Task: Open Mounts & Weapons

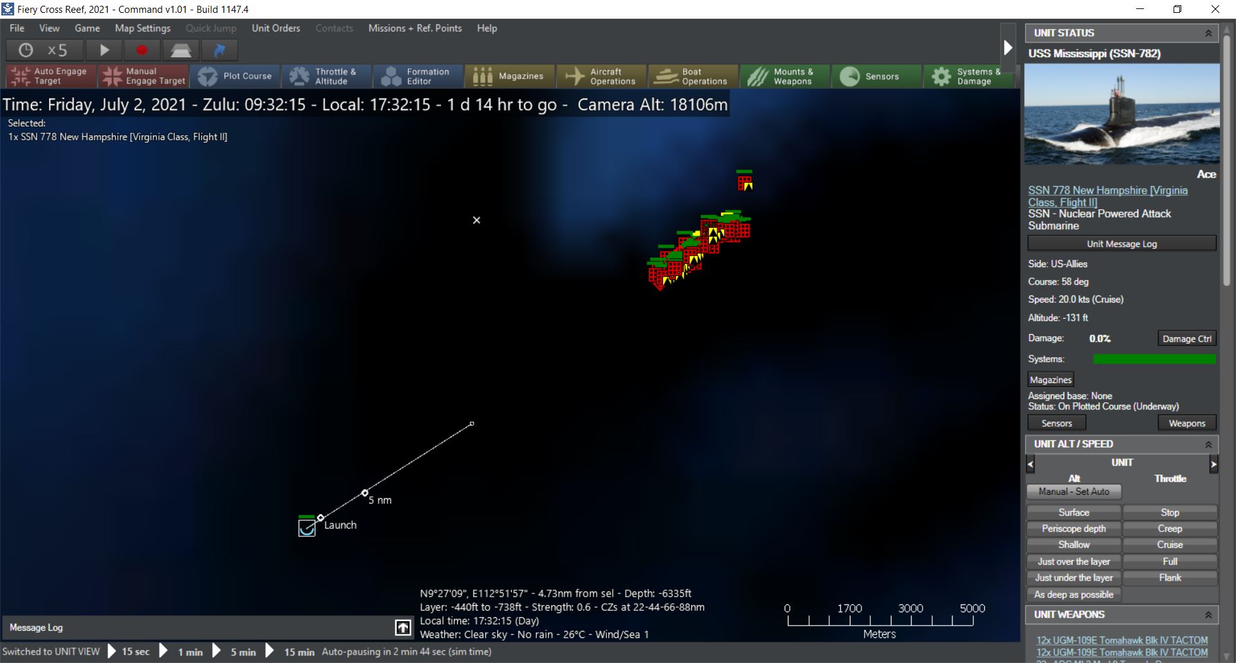Action: click(785, 76)
